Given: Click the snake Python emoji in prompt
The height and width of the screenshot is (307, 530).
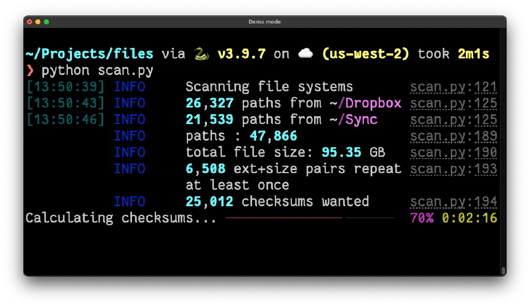Looking at the screenshot, I should coord(201,54).
